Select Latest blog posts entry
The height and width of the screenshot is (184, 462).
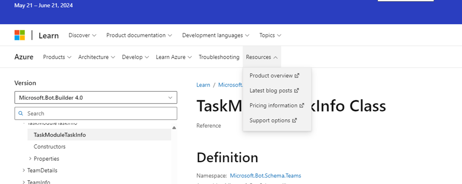(x=274, y=90)
